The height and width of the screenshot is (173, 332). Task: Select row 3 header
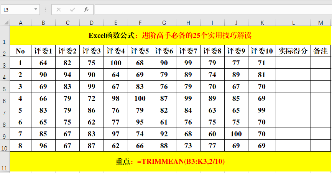click(5, 63)
